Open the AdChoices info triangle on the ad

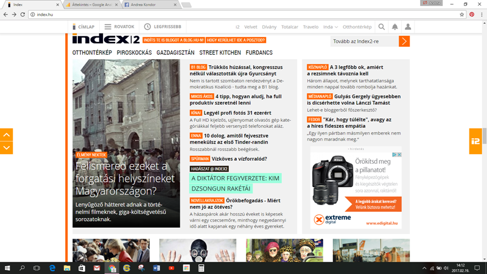pos(394,155)
